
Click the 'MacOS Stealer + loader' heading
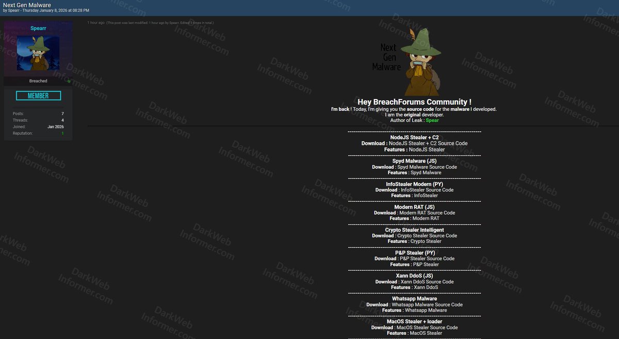[414, 321]
